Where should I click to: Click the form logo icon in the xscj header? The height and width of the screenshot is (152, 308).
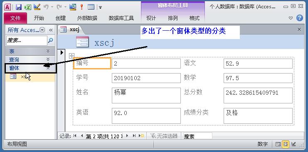82,42
